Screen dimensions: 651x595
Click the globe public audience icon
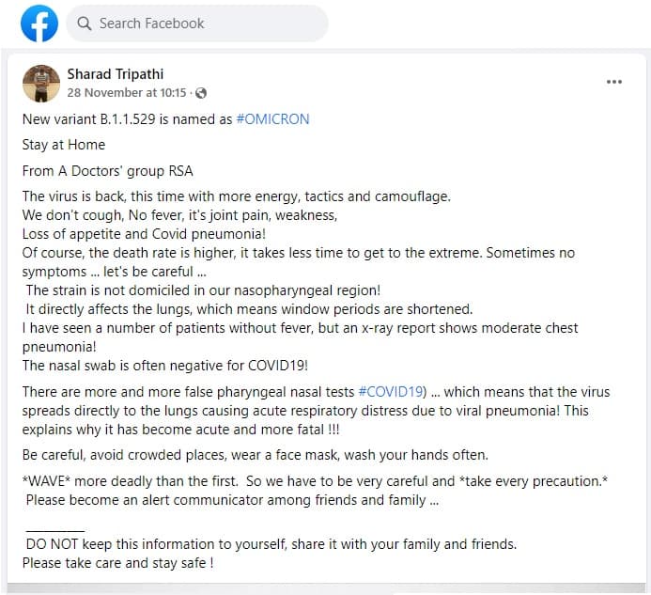(x=201, y=93)
